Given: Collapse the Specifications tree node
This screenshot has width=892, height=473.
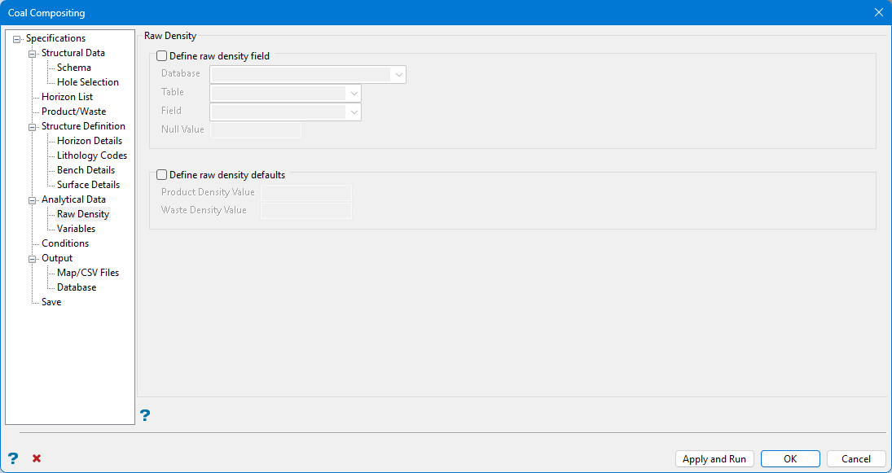Looking at the screenshot, I should pos(17,39).
